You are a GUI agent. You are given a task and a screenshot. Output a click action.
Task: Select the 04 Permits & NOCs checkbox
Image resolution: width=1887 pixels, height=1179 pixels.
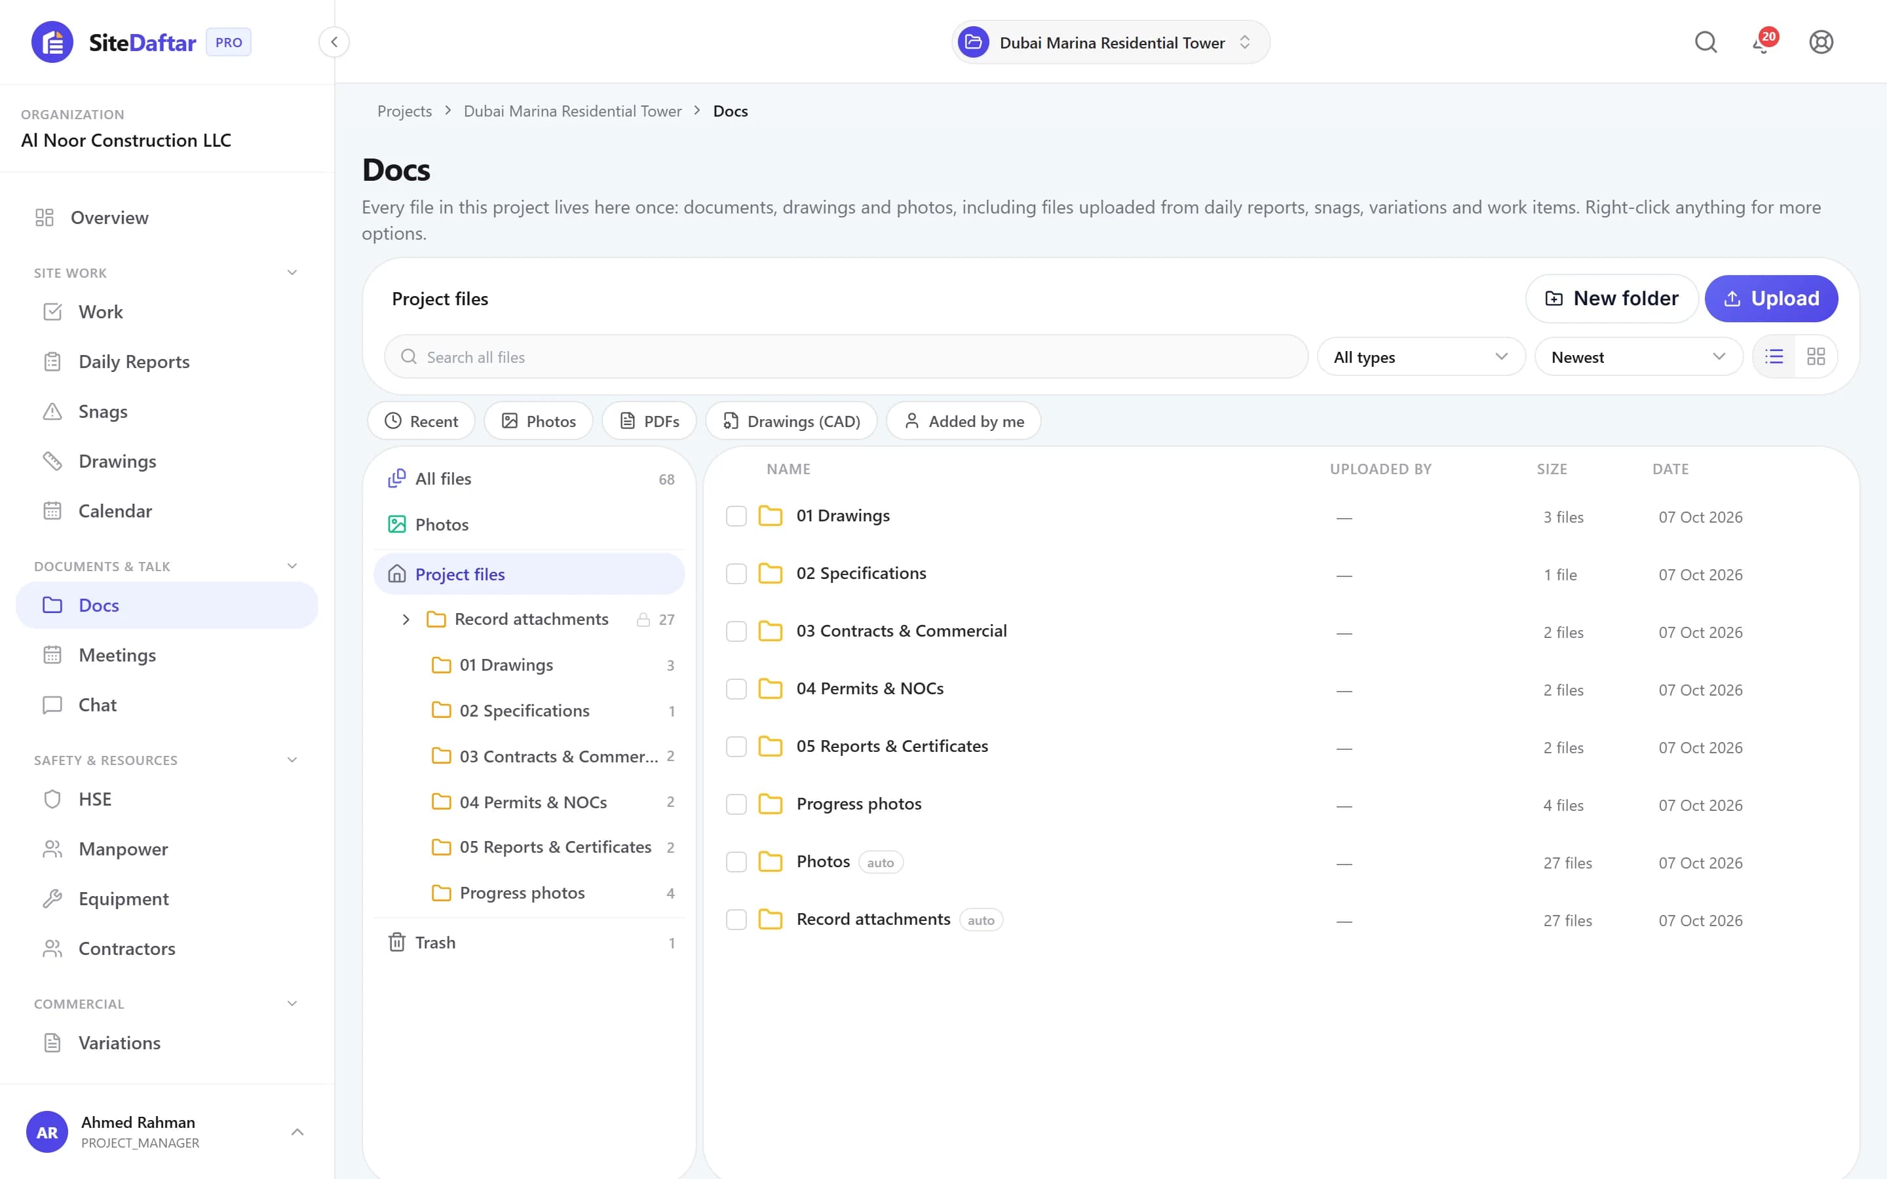736,689
